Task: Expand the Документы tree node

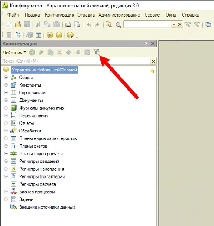Action: 6,100
